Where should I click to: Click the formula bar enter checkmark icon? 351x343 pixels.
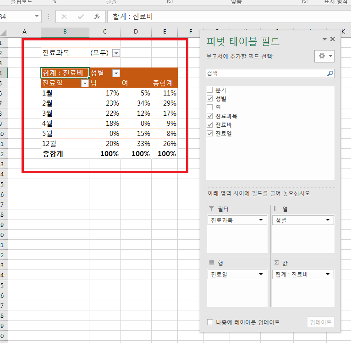(x=81, y=17)
